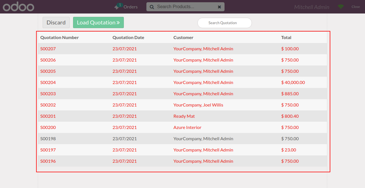365x188 pixels.
Task: Click the $ 23.00 total
Action: (289, 150)
